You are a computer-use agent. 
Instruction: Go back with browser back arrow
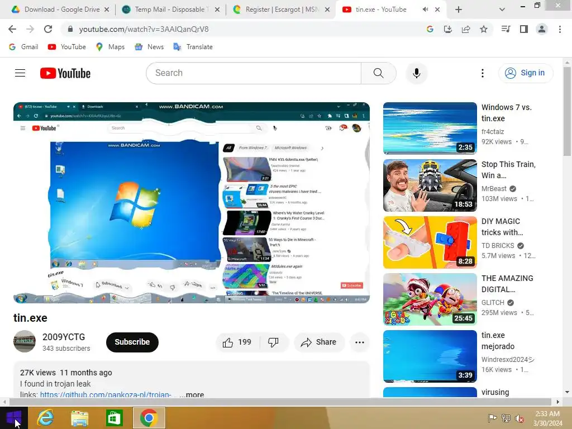coord(12,29)
